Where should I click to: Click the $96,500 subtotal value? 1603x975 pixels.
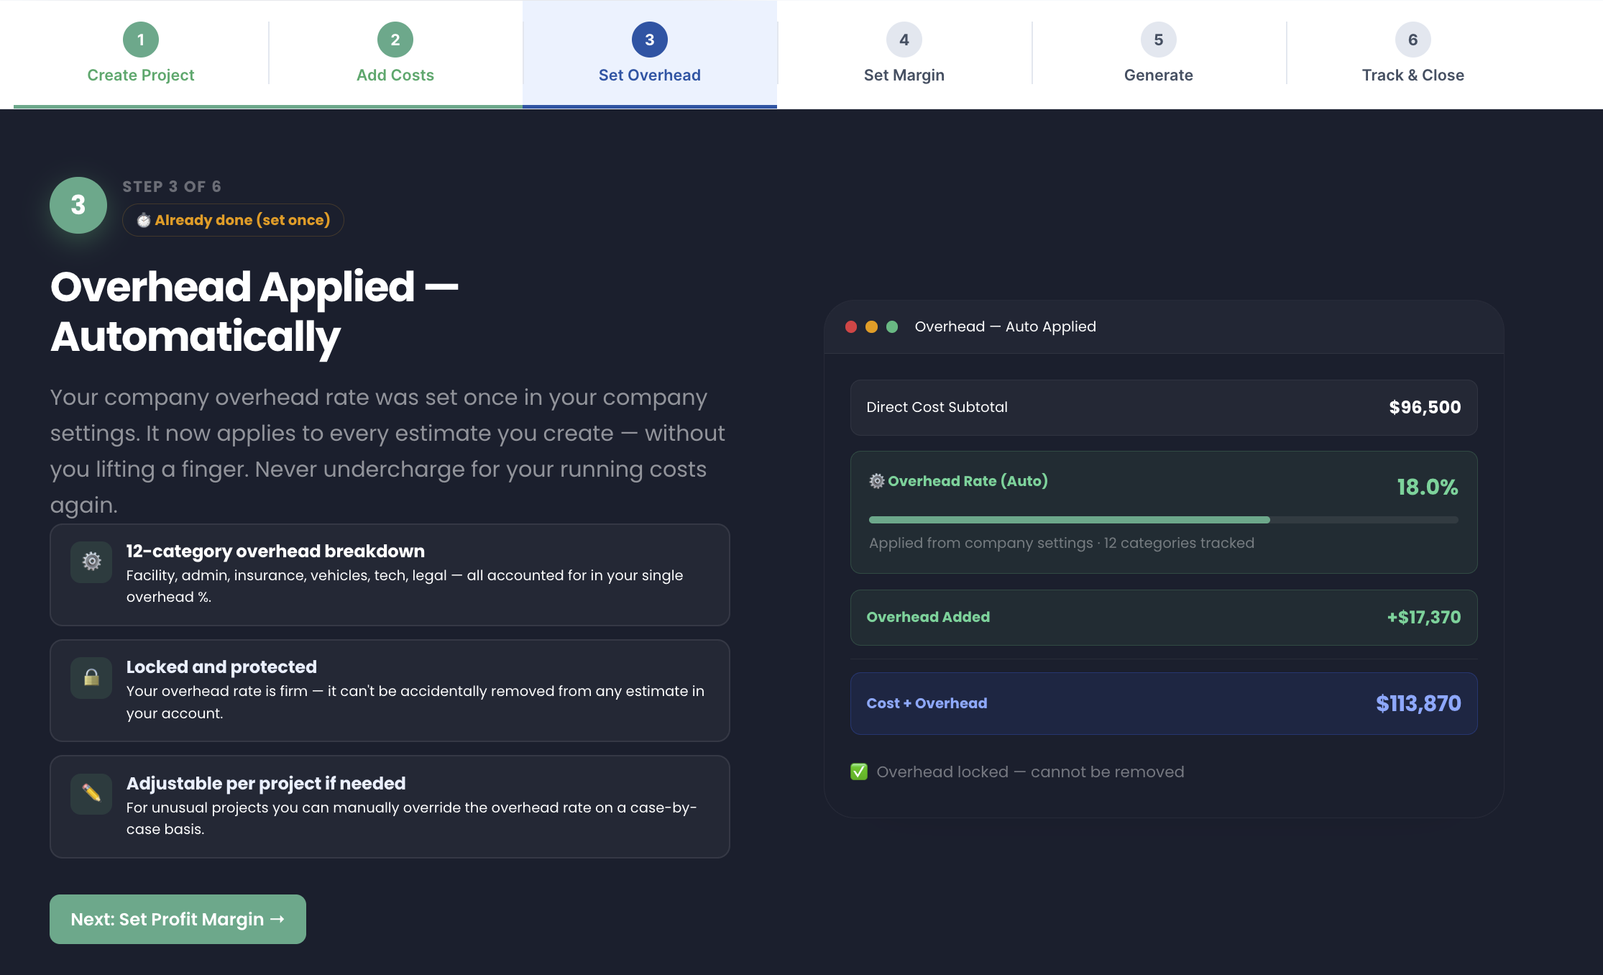coord(1425,408)
